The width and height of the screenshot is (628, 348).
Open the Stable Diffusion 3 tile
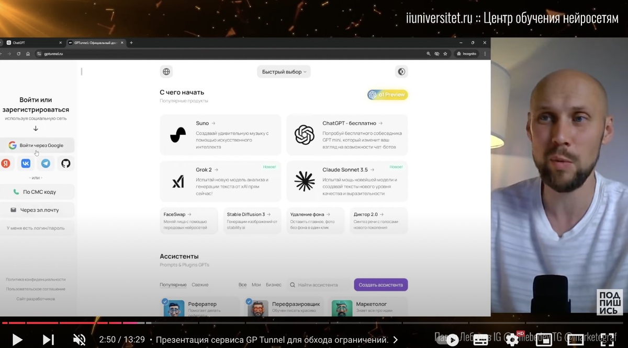coord(252,221)
